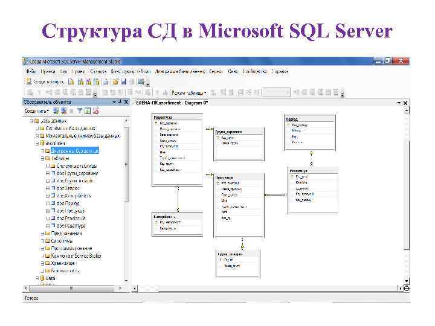Image resolution: width=435 pixels, height=326 pixels.
Task: Open the diagram toolbar overflow arrow at far right
Action: pyautogui.click(x=343, y=95)
